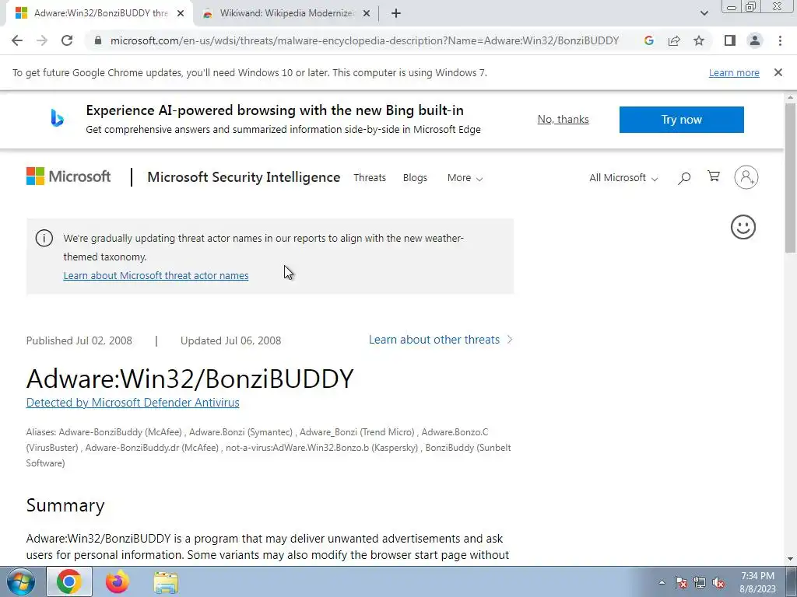Click the Microsoft logo
Screen dimensions: 797x597
click(x=68, y=176)
